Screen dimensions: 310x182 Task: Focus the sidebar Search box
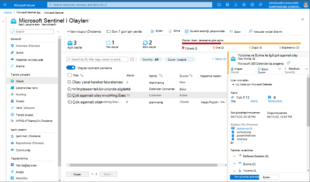pos(32,32)
